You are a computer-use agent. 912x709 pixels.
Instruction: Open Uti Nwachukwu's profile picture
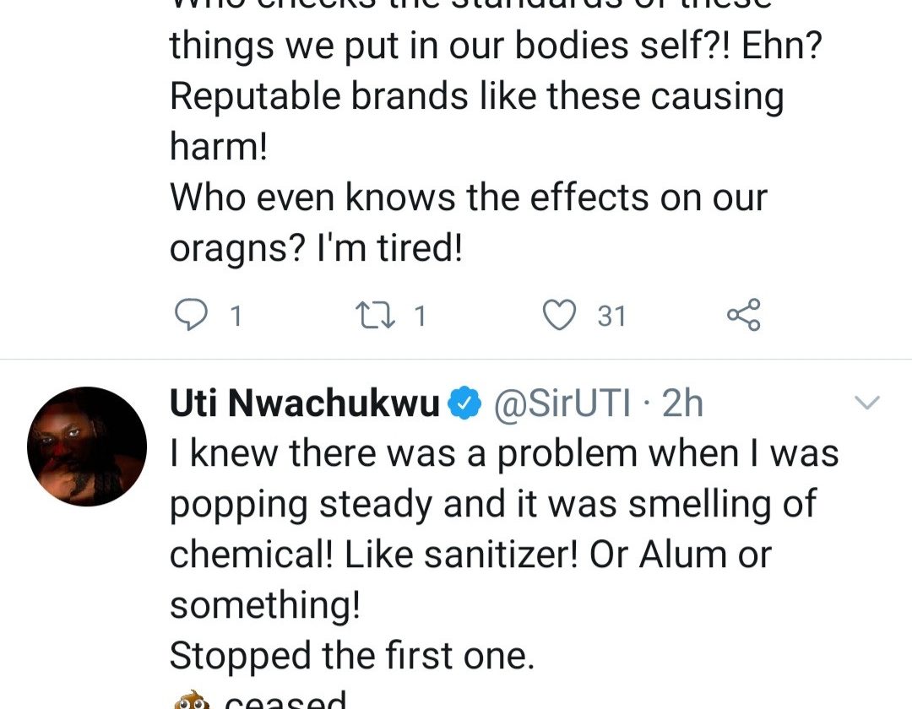coord(88,447)
